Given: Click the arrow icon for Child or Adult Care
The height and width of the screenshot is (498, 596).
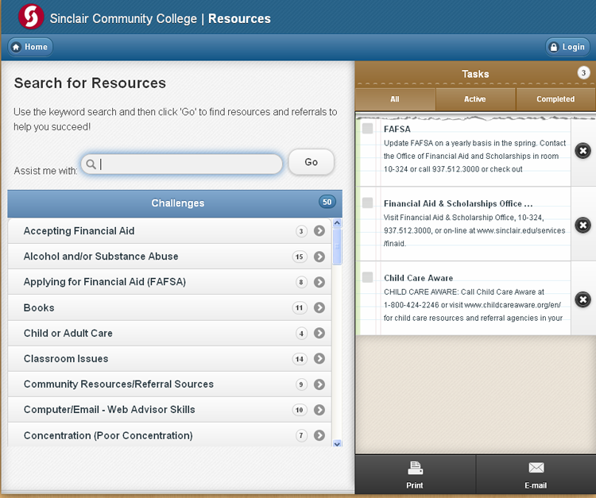Looking at the screenshot, I should pyautogui.click(x=319, y=333).
